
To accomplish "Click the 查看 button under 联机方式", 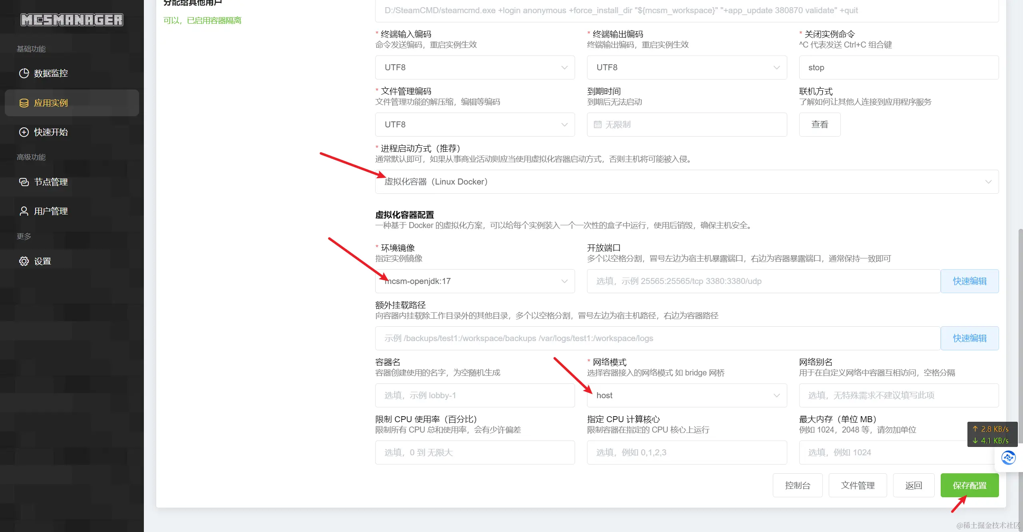I will [820, 125].
